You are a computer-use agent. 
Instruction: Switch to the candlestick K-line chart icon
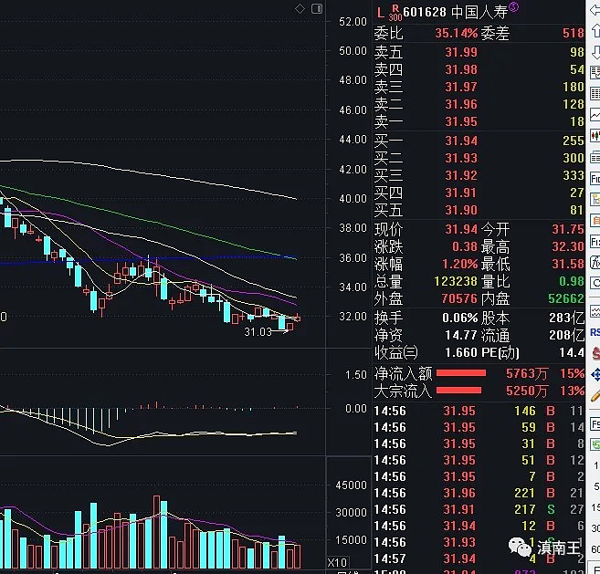(595, 135)
